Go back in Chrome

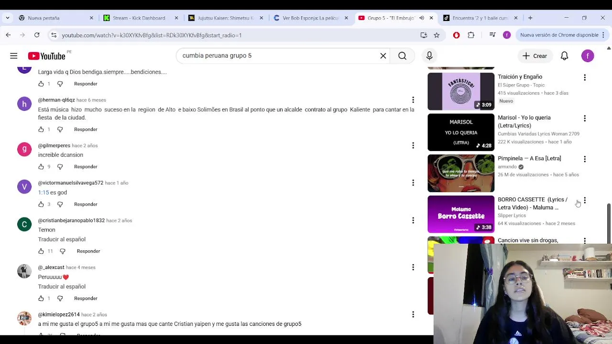pos(8,35)
